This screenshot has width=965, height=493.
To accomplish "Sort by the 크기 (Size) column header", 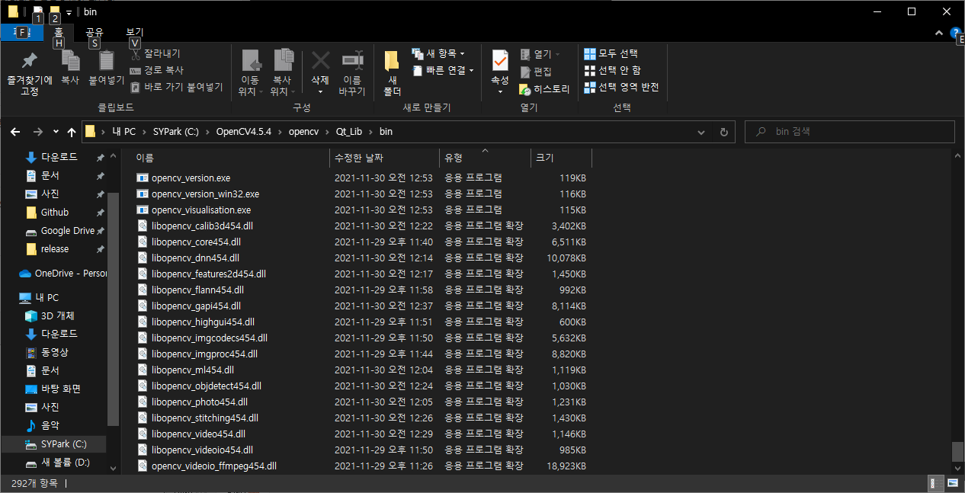I will pos(561,158).
